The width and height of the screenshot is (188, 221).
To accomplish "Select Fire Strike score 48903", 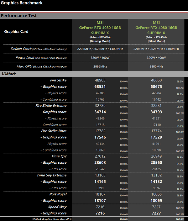I will click(100, 80).
